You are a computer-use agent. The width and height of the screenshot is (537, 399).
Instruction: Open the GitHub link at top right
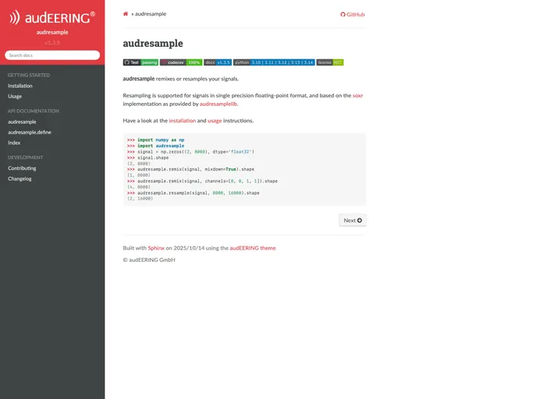[x=353, y=14]
